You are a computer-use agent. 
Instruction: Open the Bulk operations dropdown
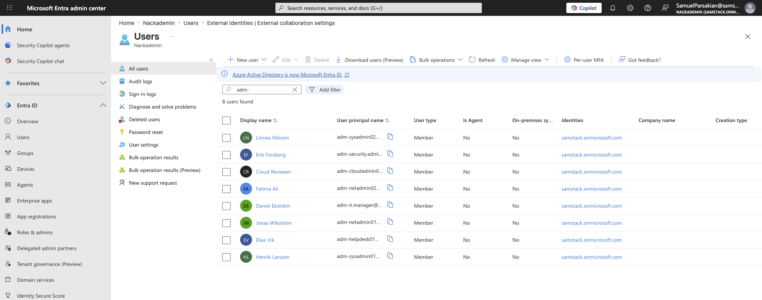[x=436, y=60]
